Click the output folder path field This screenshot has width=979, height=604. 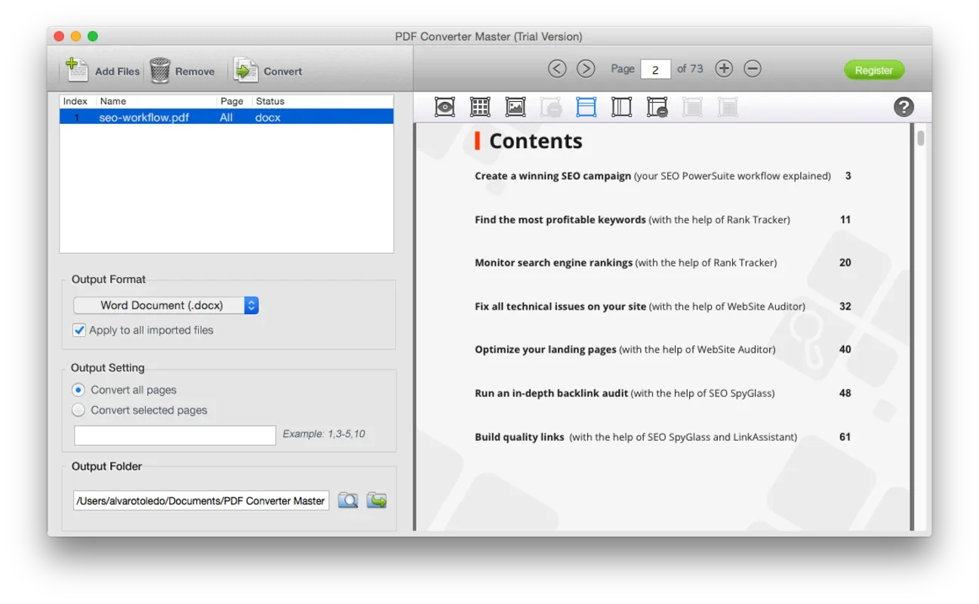(x=202, y=501)
